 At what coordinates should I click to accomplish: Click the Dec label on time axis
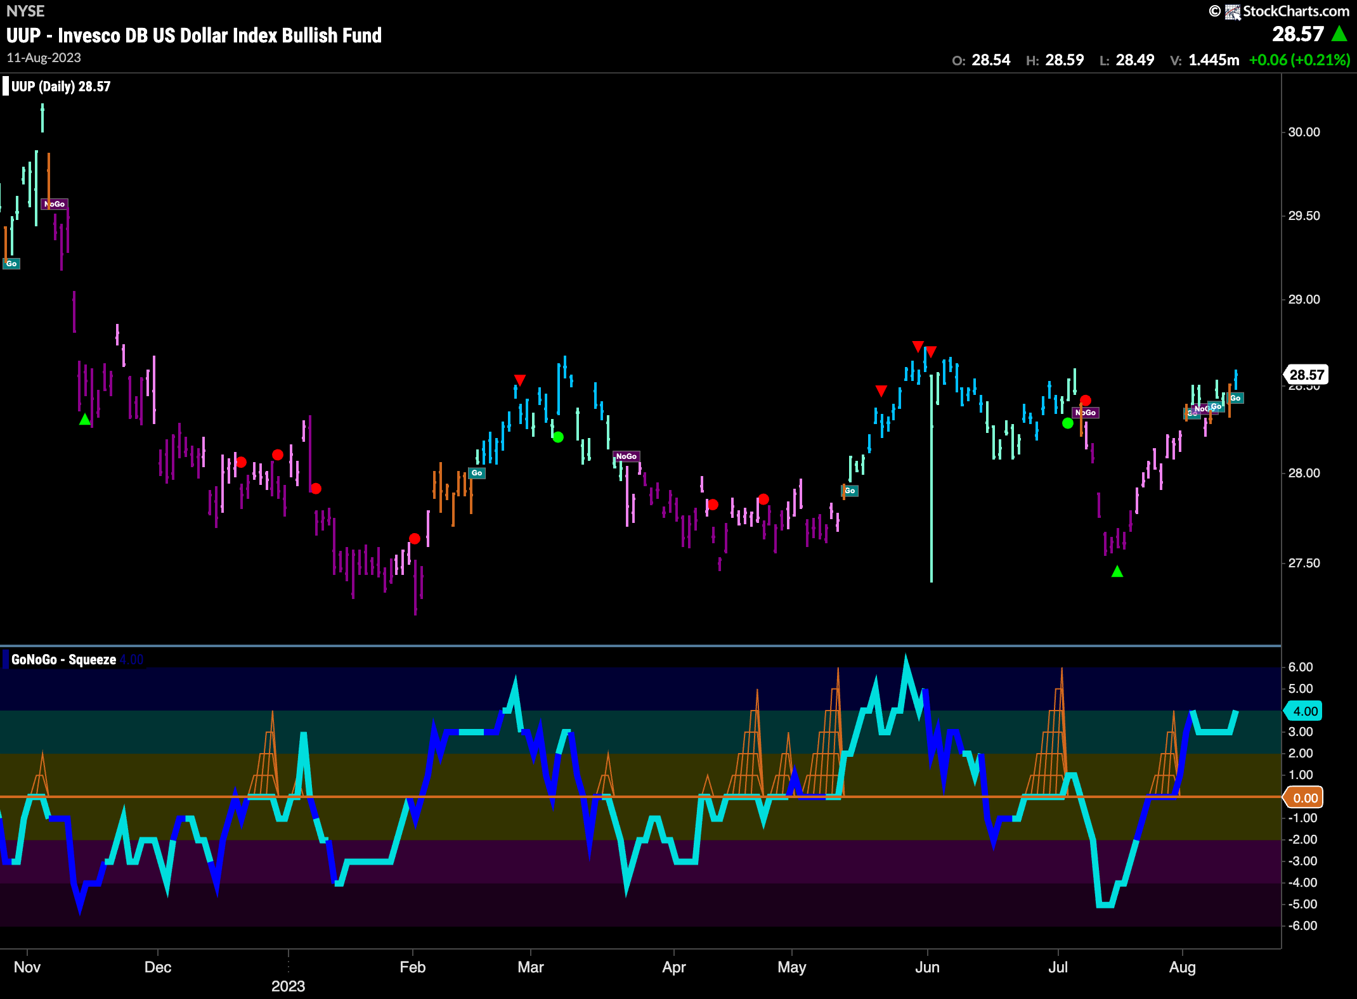click(158, 967)
